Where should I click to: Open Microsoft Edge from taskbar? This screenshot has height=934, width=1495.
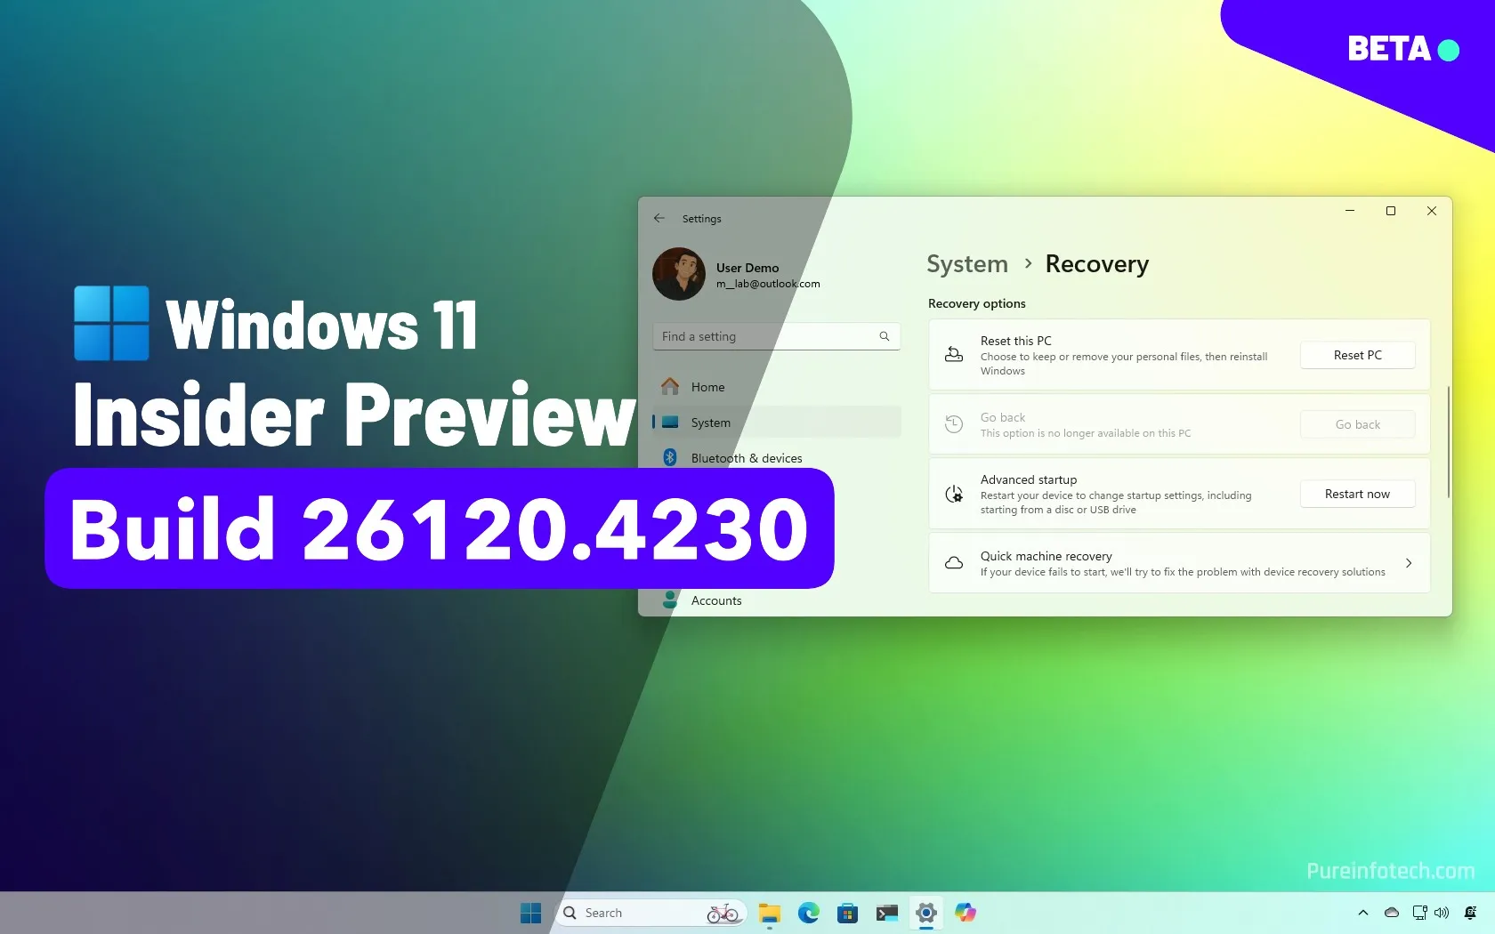point(808,913)
